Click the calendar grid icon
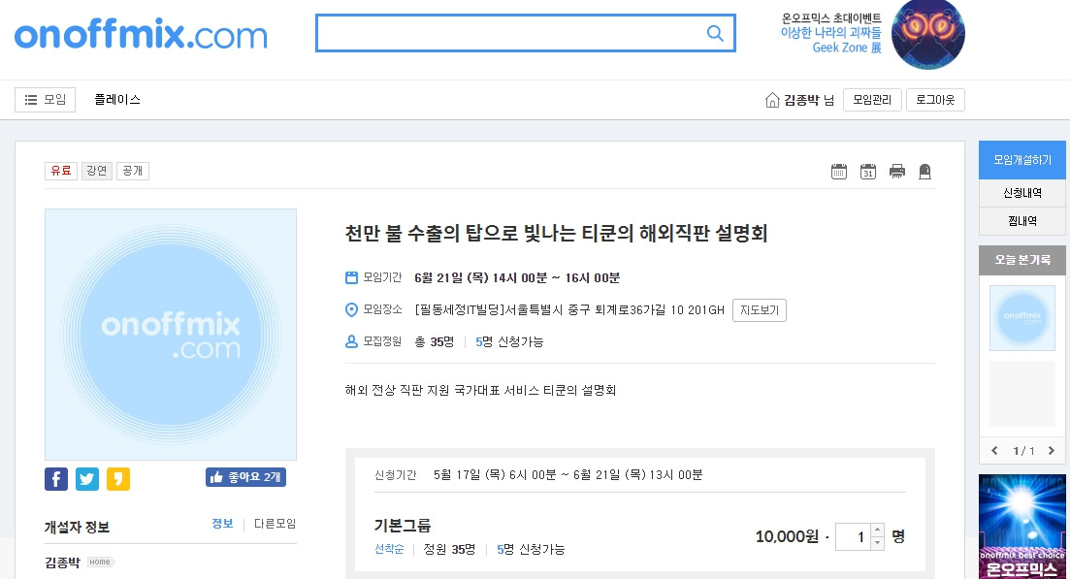 coord(839,171)
